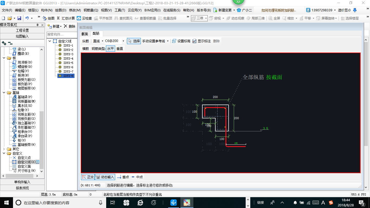Open the 三维 view dropdown

(206, 18)
